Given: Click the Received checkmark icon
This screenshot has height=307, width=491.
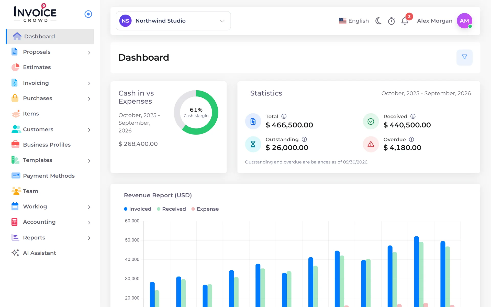Looking at the screenshot, I should pos(371,121).
